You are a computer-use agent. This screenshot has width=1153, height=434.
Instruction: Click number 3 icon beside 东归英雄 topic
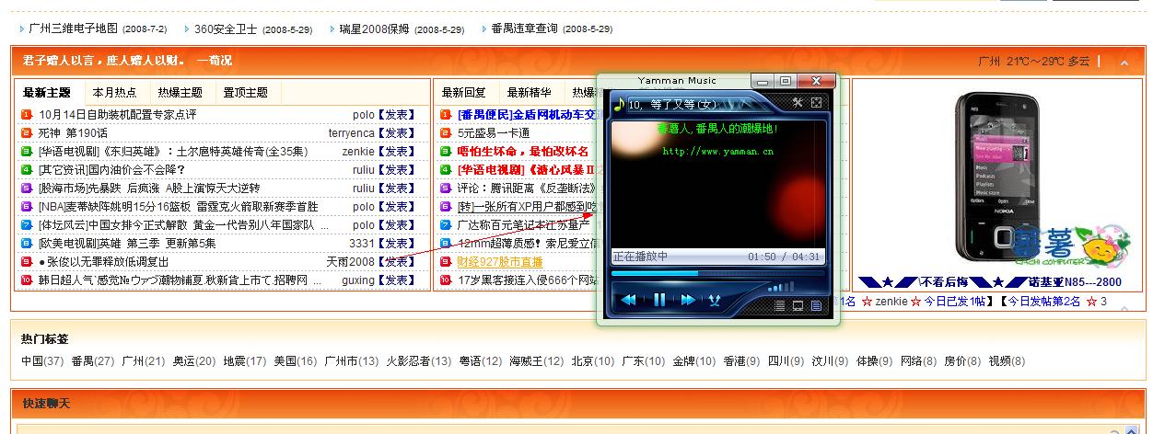(27, 152)
